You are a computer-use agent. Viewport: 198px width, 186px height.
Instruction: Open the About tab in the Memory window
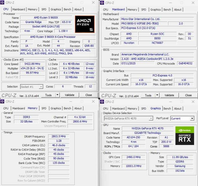click(x=78, y=108)
